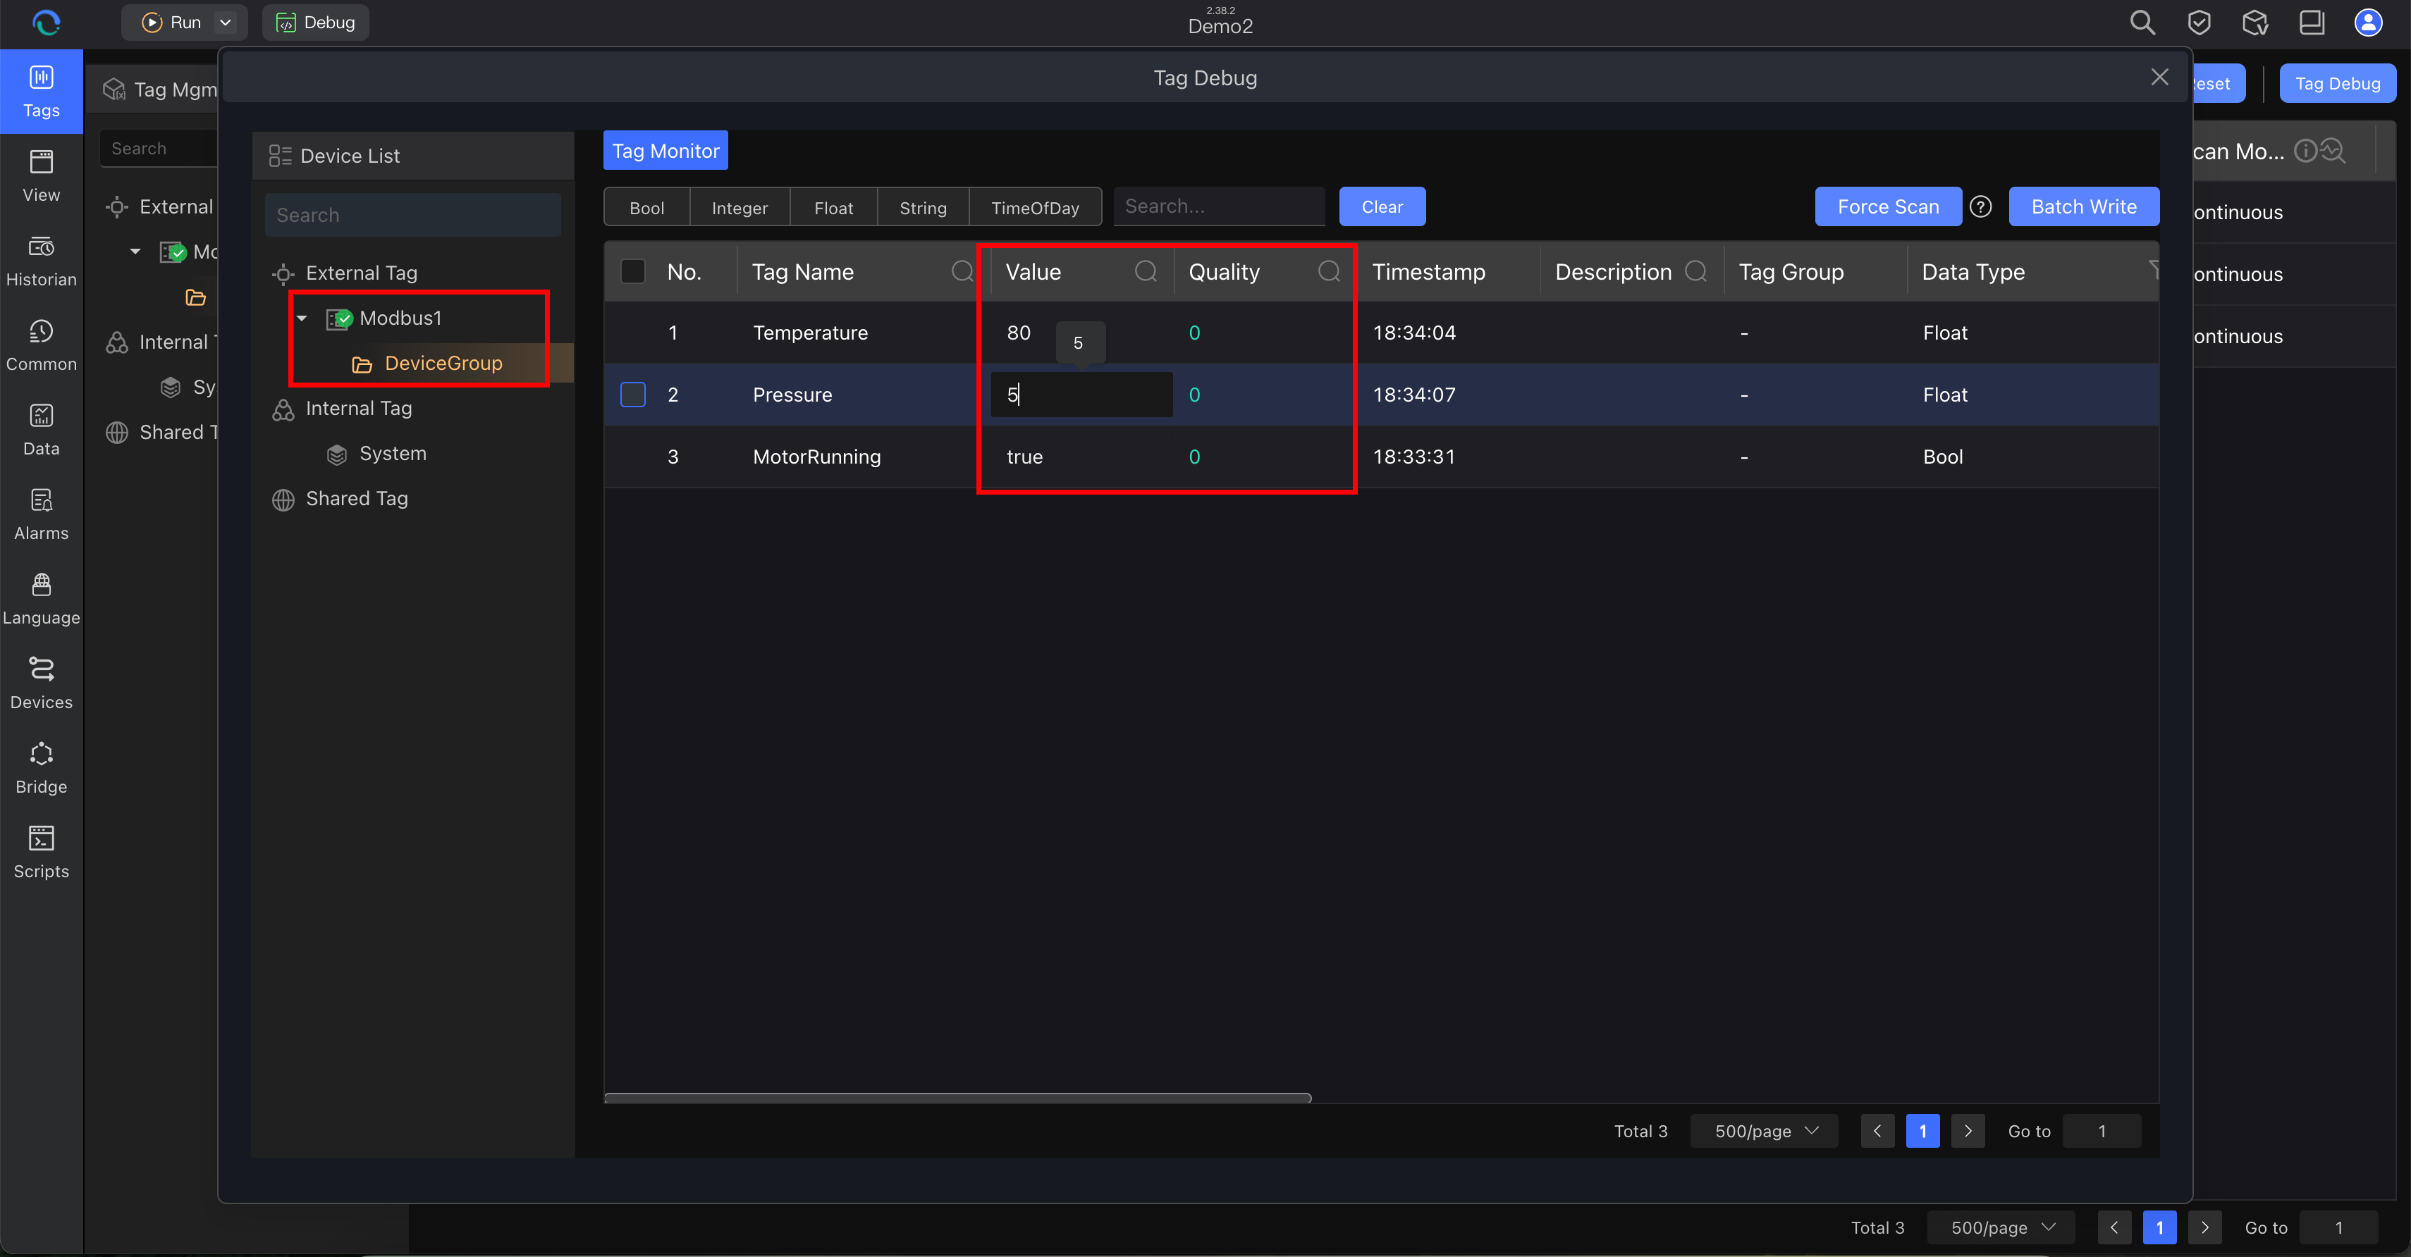Select Shared Tag in device list
This screenshot has height=1257, width=2411.
tap(357, 498)
